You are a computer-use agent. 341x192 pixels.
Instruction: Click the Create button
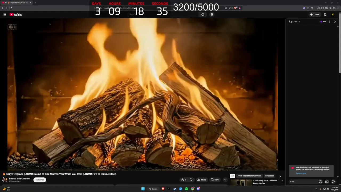pyautogui.click(x=315, y=14)
